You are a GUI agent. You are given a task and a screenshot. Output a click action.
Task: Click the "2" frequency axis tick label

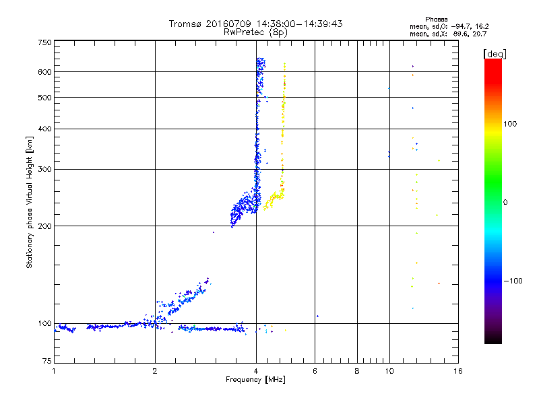pos(155,371)
